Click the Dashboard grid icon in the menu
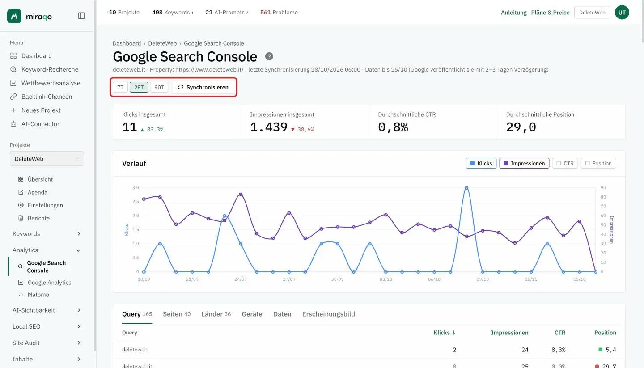 (13, 56)
